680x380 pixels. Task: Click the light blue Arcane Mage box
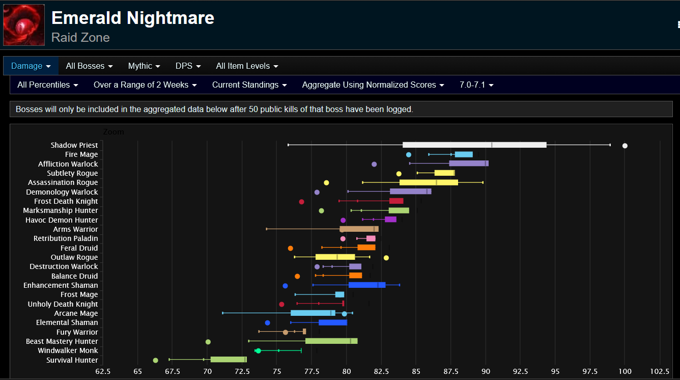point(313,313)
